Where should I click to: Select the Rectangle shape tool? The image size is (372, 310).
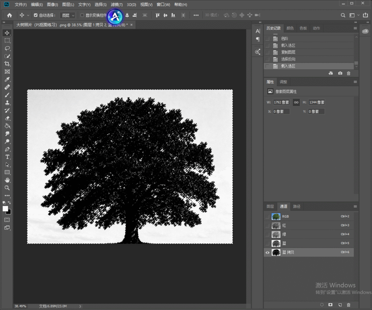pyautogui.click(x=7, y=172)
